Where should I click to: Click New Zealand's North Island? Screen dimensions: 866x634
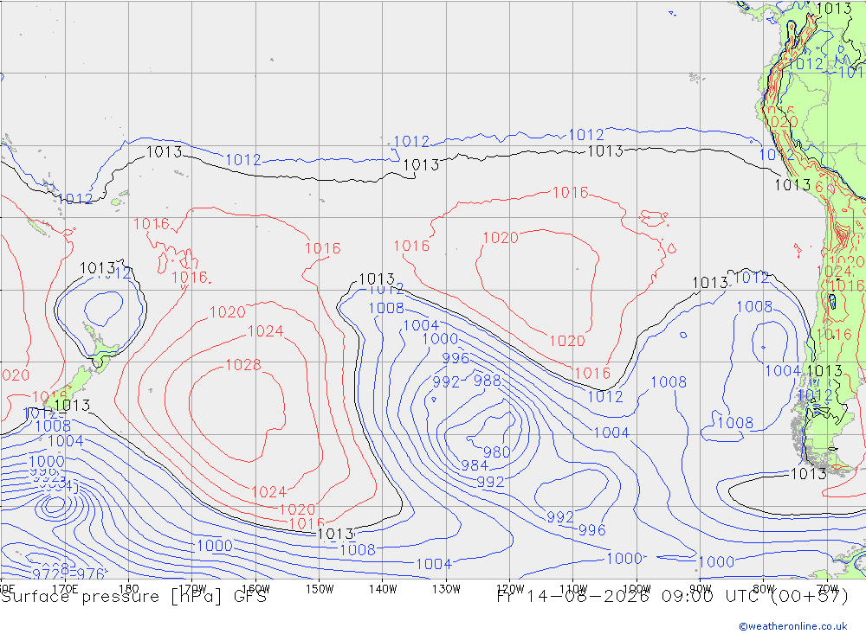pos(100,346)
